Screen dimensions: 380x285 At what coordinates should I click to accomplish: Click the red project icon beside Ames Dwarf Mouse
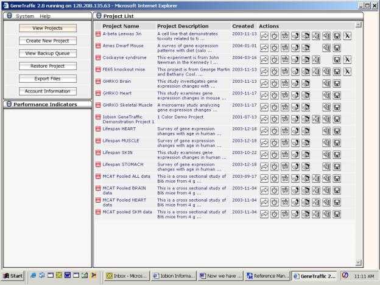point(98,46)
